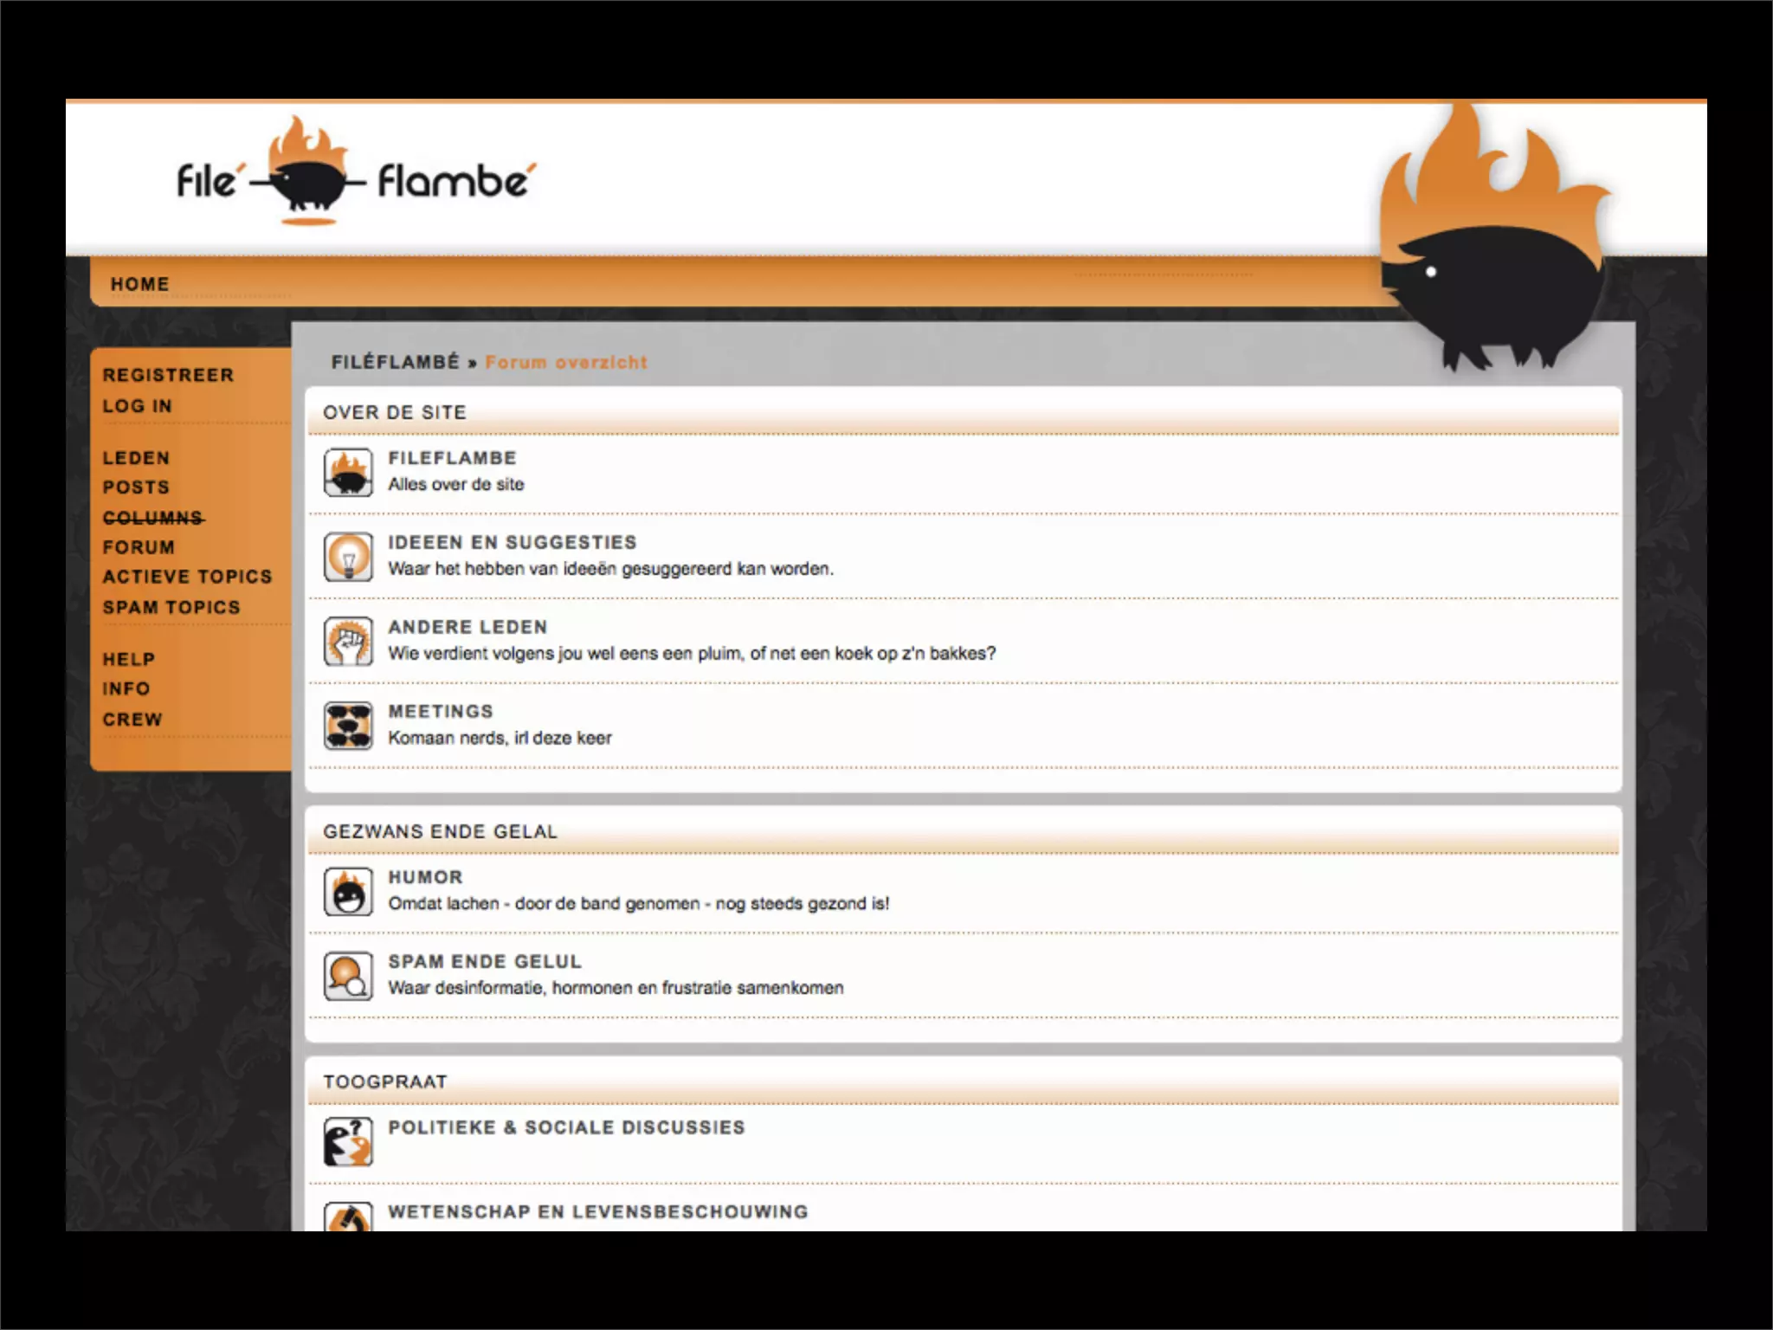Click 'Waar desinformatie, hormonen en frustratie' text

(x=616, y=988)
